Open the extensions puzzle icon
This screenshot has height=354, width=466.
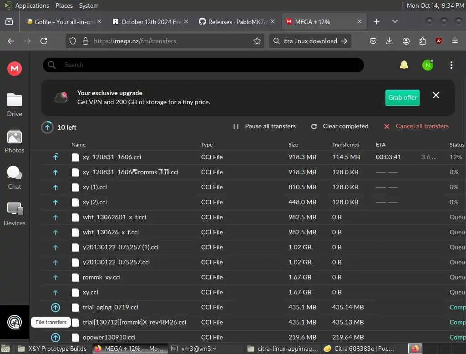click(x=422, y=41)
